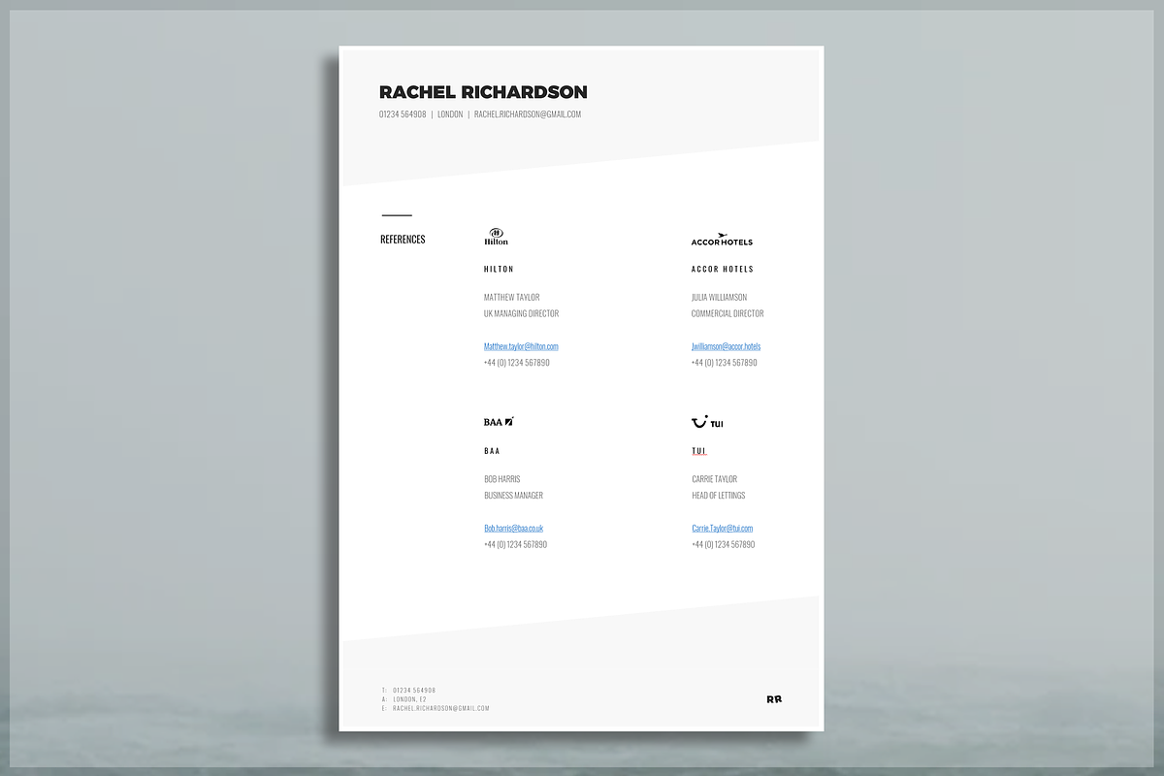Viewport: 1164px width, 776px height.
Task: Click header phone number 01234 564908
Action: click(x=403, y=114)
